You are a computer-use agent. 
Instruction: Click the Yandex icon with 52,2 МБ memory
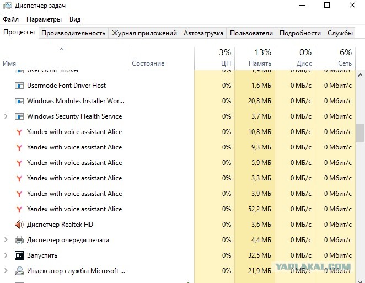tap(19, 210)
